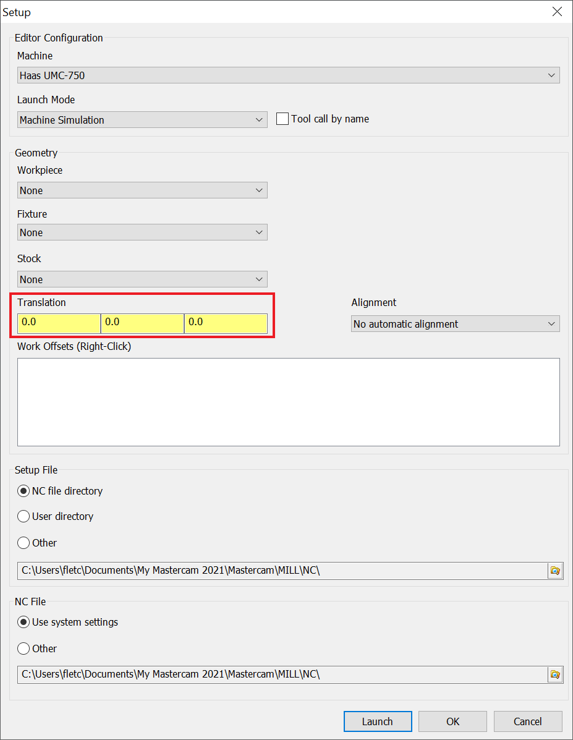Expand the Fixture dropdown
573x740 pixels.
click(142, 232)
